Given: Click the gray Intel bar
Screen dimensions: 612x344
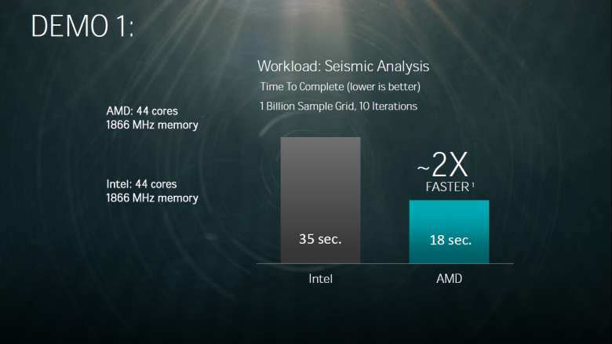Looking at the screenshot, I should (x=320, y=180).
